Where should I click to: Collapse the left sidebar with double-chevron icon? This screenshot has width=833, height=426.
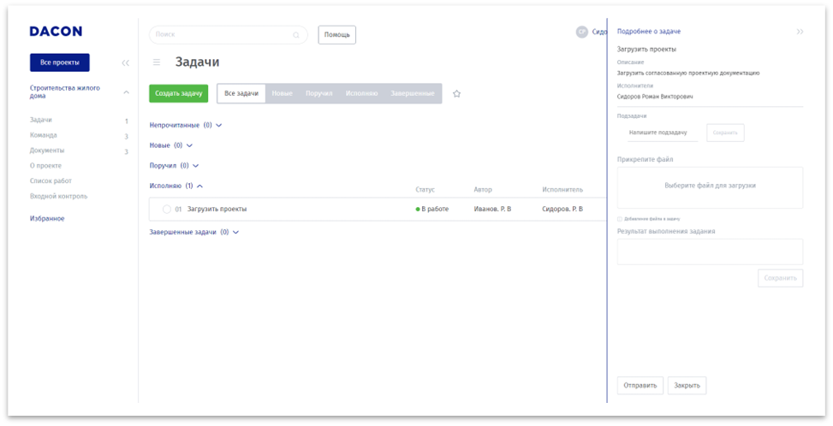pos(125,62)
